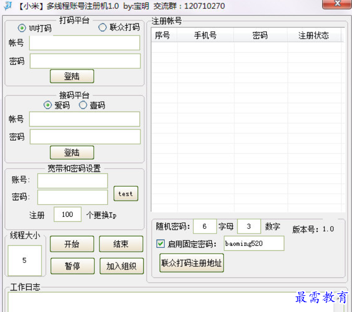Click the 数字 count field showing 3

[249, 226]
